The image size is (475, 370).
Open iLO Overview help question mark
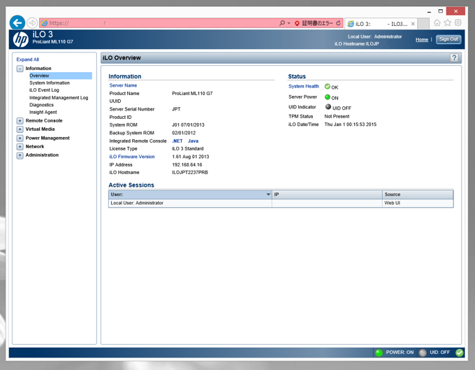pos(454,57)
